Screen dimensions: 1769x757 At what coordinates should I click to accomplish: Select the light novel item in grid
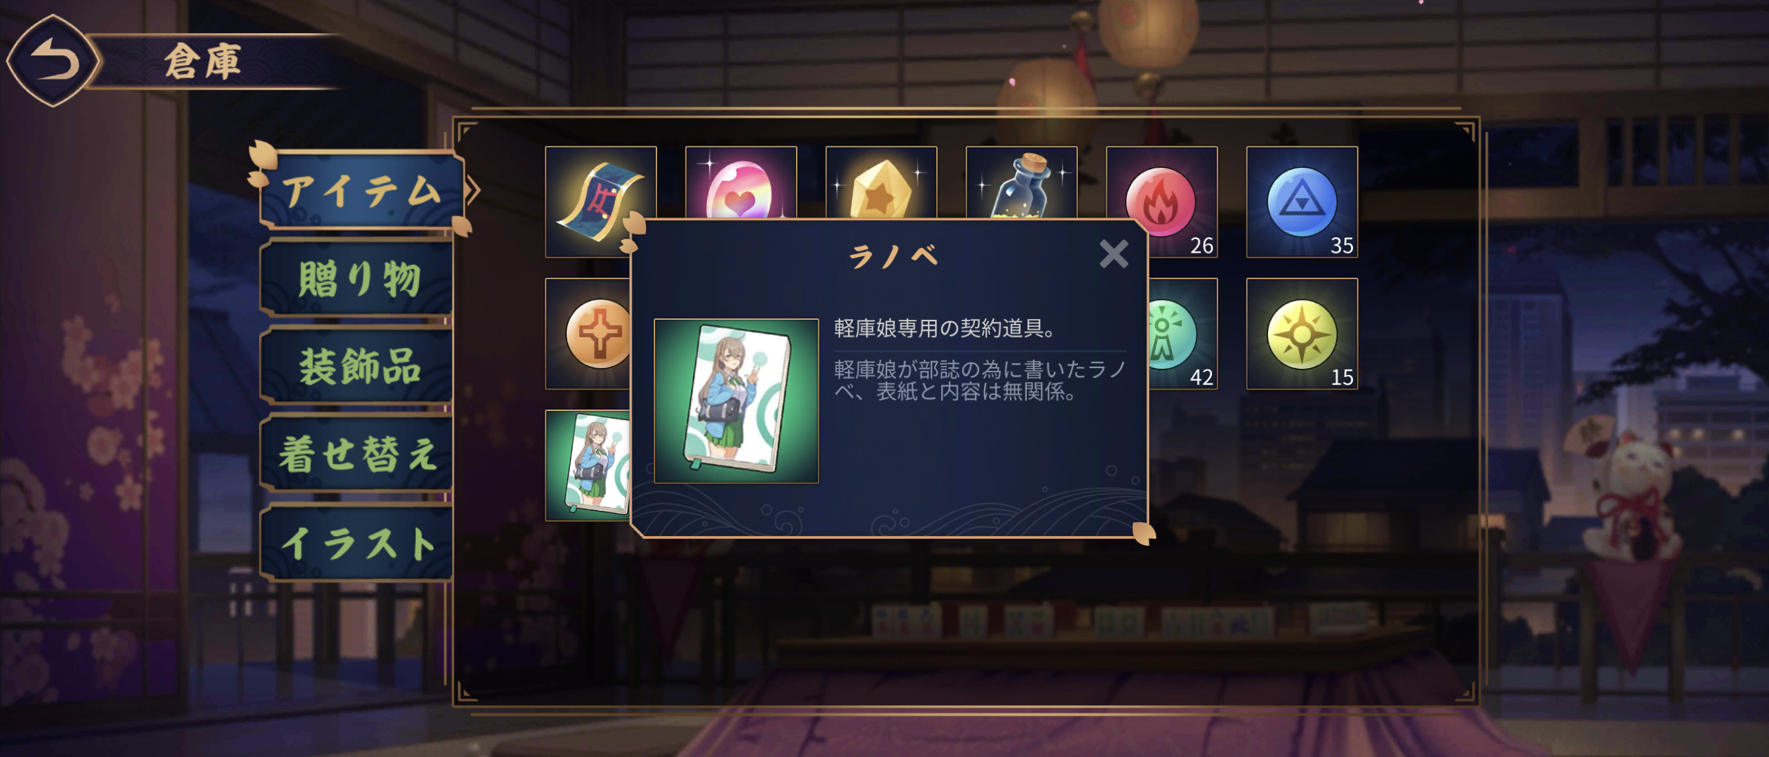point(588,465)
